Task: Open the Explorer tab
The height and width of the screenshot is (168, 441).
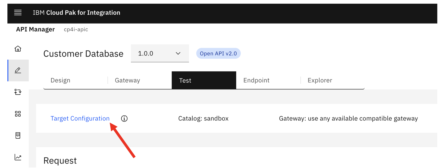Action: coord(320,80)
